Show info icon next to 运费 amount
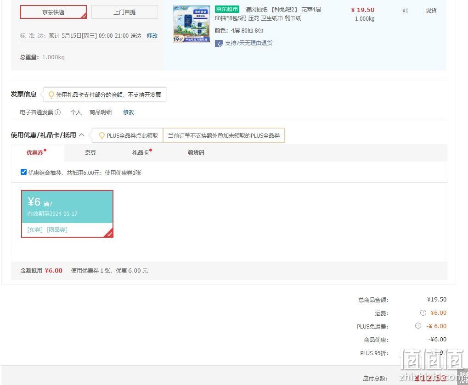Screen dimensions: 468x385 point(423,313)
